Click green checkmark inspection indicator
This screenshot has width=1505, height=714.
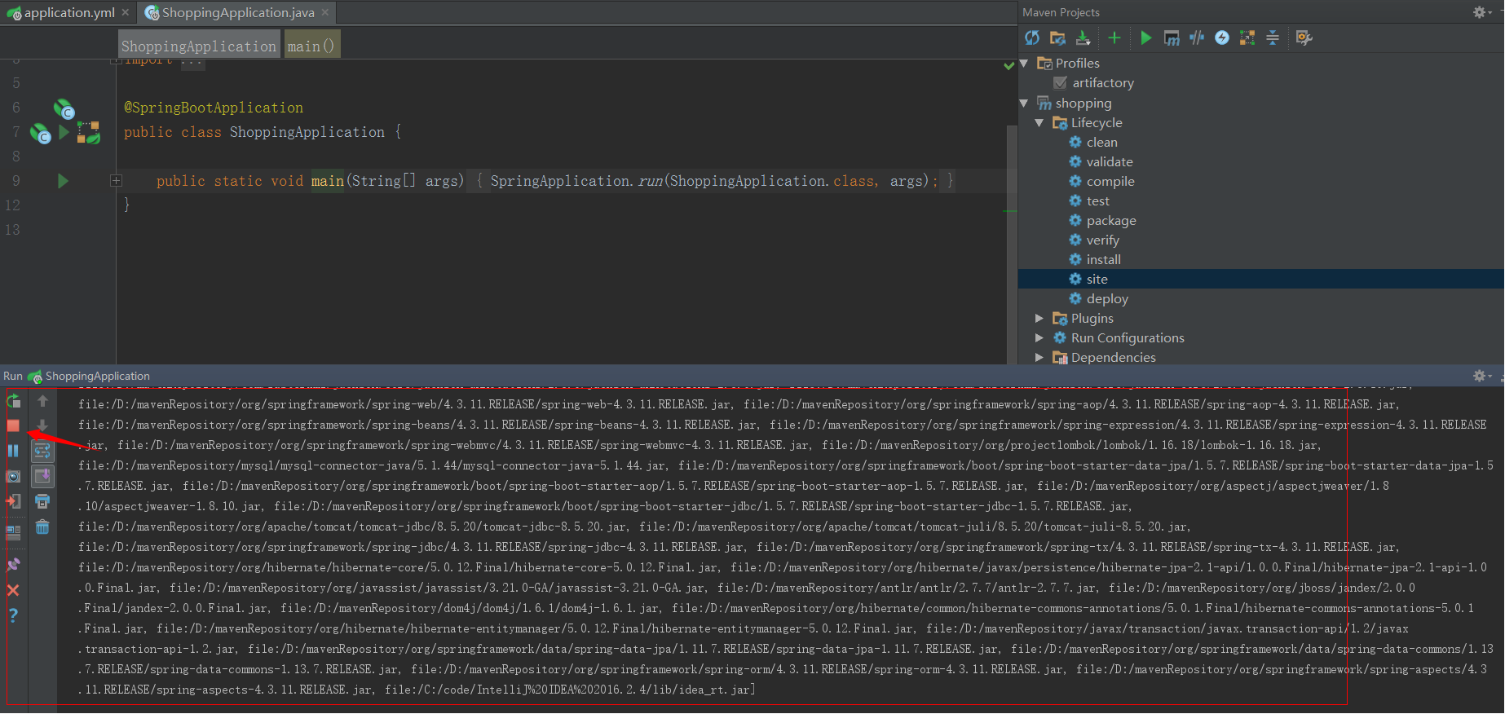(x=1009, y=65)
